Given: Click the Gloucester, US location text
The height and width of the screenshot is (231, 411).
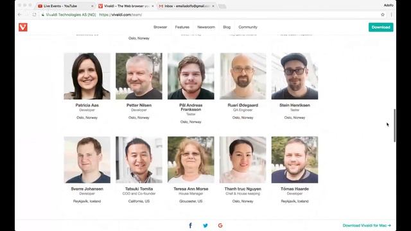Looking at the screenshot, I should 191,201.
